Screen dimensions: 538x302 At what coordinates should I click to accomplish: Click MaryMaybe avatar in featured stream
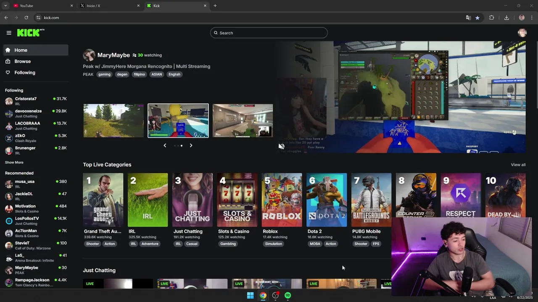[89, 55]
